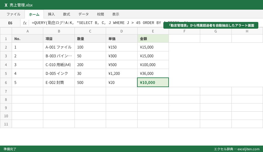Select the ホーム ribbon tab
263x152 pixels.
point(34,14)
